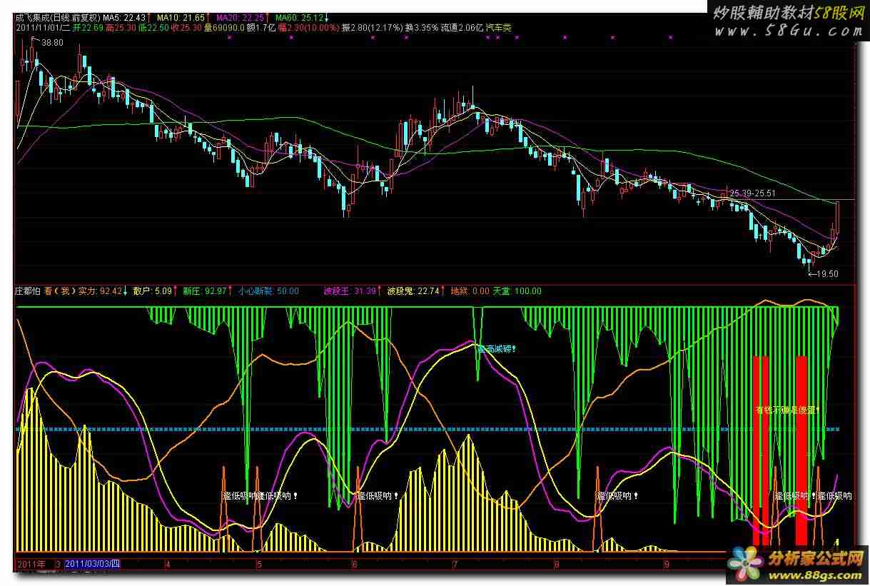Click the 逢高减磅! signal label
The width and height of the screenshot is (870, 586).
click(x=496, y=349)
